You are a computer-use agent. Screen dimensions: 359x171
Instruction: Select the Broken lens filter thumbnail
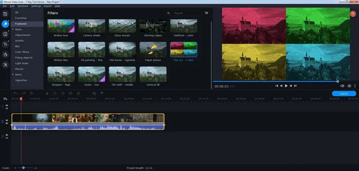click(x=61, y=26)
